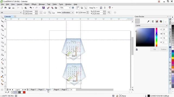This screenshot has width=174, height=97.
Task: Open the Units millimeters dropdown
Action: coord(73,13)
